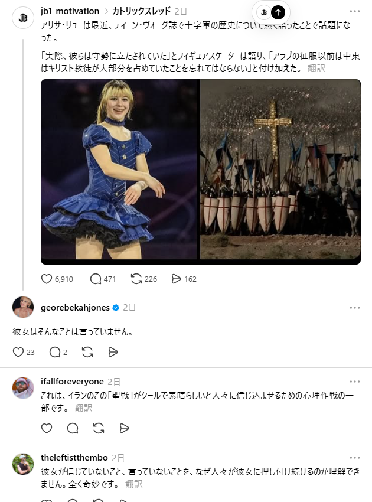Open replies on the post with 471 comments
The height and width of the screenshot is (502, 372).
pos(96,279)
